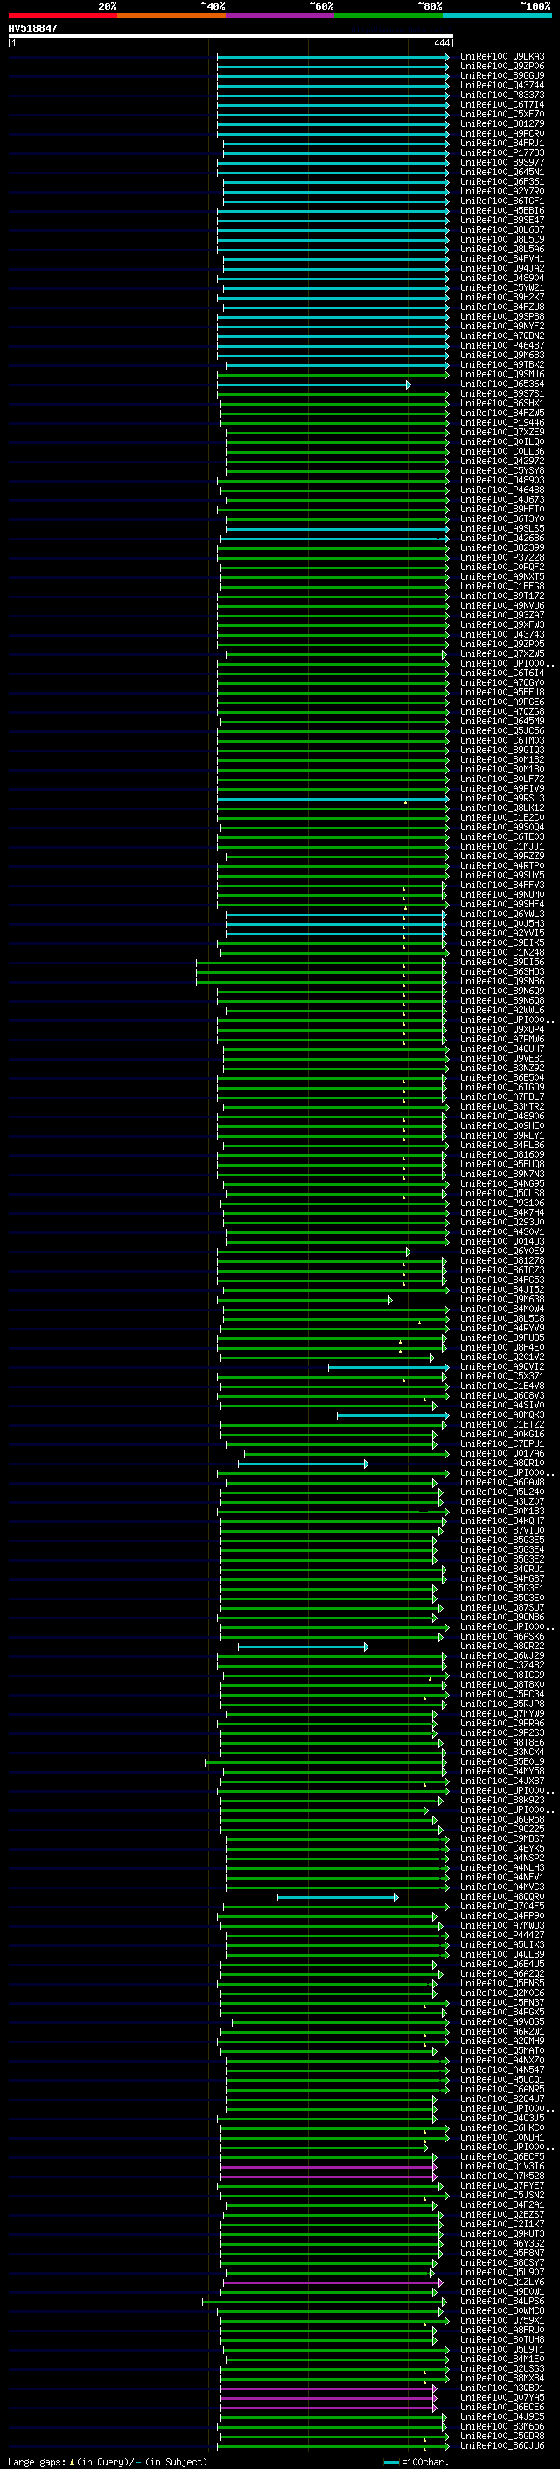Select the label UniRef100_O81279
This screenshot has height=2469, width=560.
click(501, 123)
